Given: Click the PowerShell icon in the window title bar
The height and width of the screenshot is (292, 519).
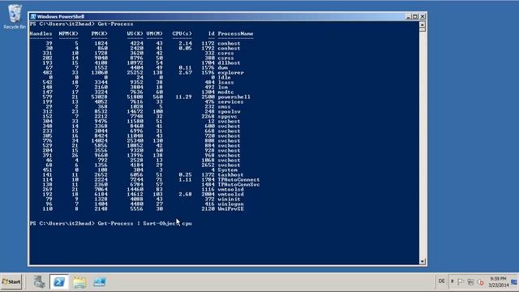Looking at the screenshot, I should (33, 16).
